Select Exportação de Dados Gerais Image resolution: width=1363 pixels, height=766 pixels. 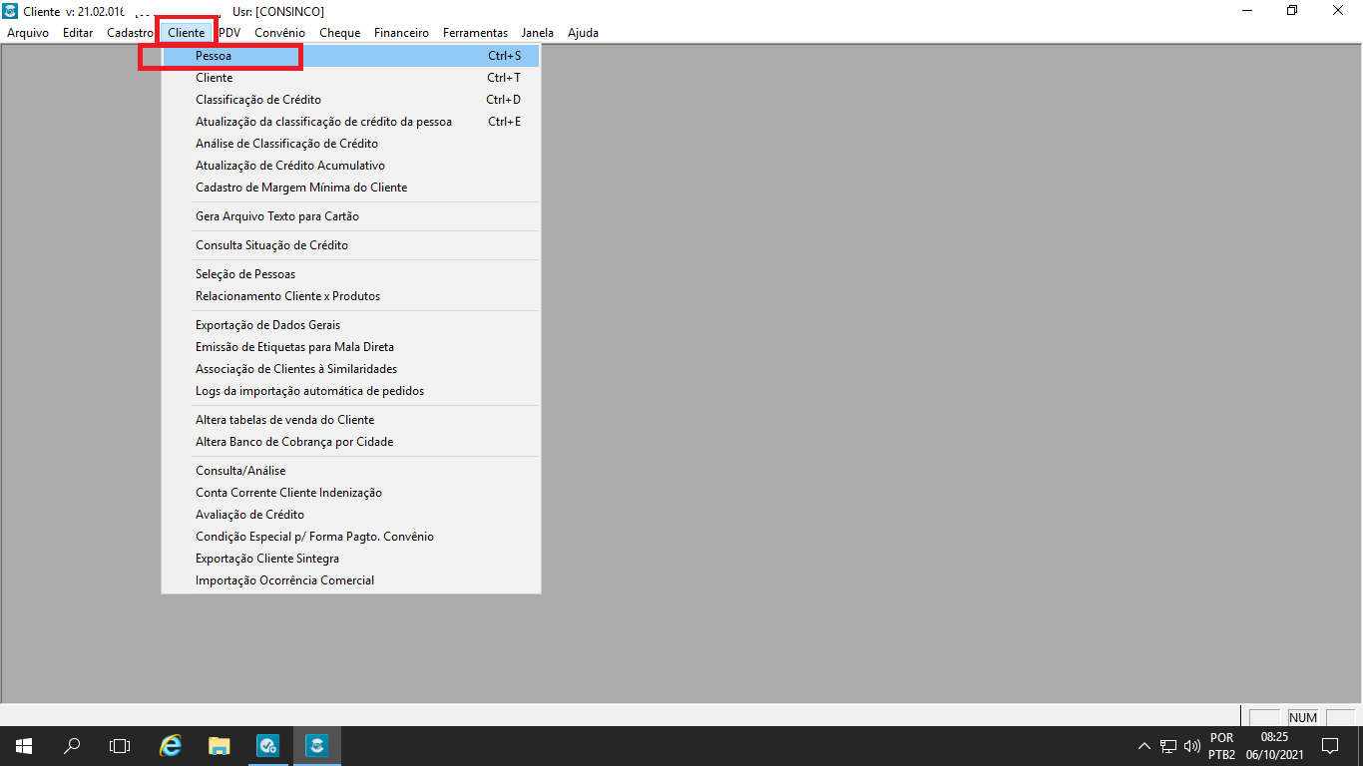pyautogui.click(x=351, y=325)
